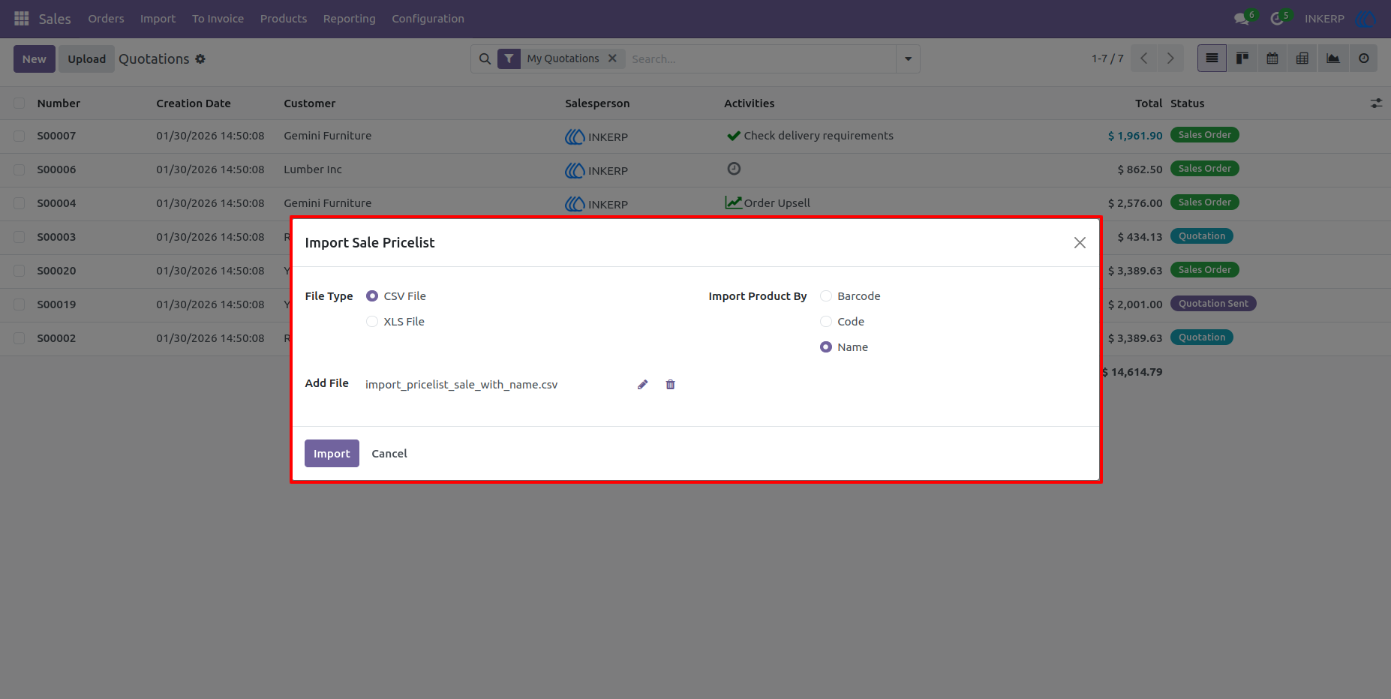The width and height of the screenshot is (1391, 699).
Task: Choose Code for Import Product By
Action: click(x=826, y=322)
